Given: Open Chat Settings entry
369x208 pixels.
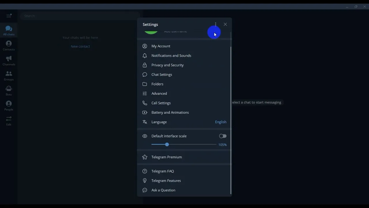Looking at the screenshot, I should [x=184, y=75].
